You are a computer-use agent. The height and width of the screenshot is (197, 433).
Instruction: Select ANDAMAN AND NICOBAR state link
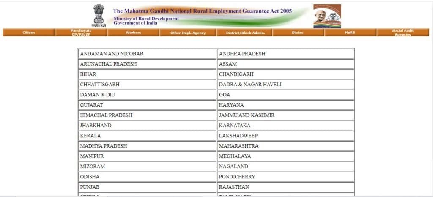(112, 54)
